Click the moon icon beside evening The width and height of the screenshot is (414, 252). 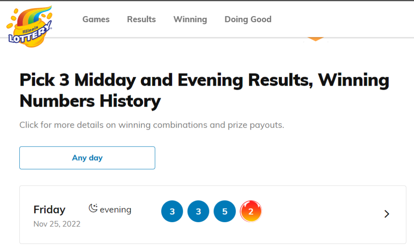pos(93,208)
